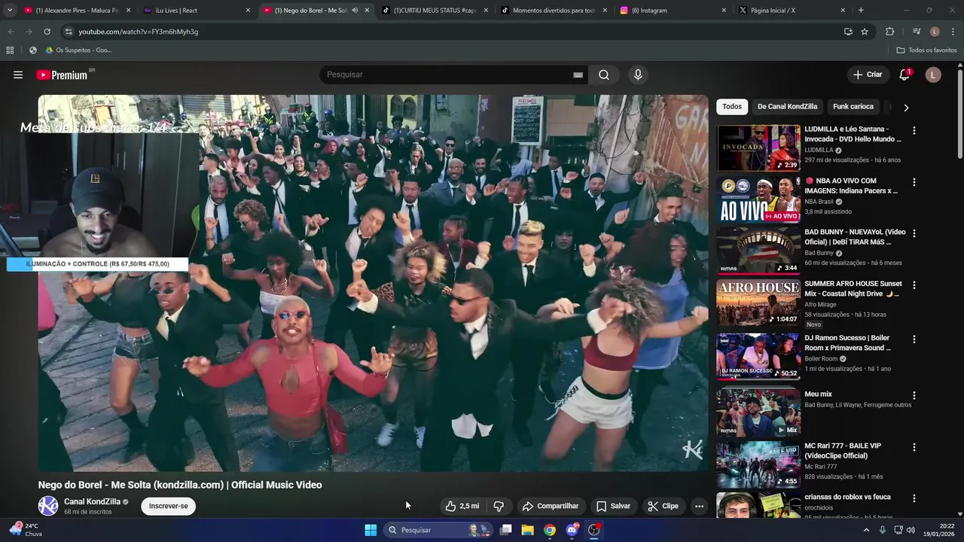Switch to iLu Lives | React tab
Screen dimensions: 964x542
197,11
